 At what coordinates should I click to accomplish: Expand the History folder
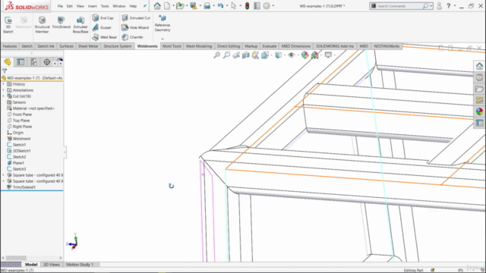(x=3, y=84)
